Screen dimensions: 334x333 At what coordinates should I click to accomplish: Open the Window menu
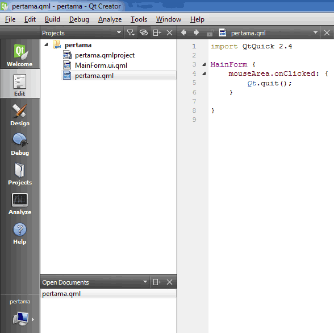click(169, 19)
